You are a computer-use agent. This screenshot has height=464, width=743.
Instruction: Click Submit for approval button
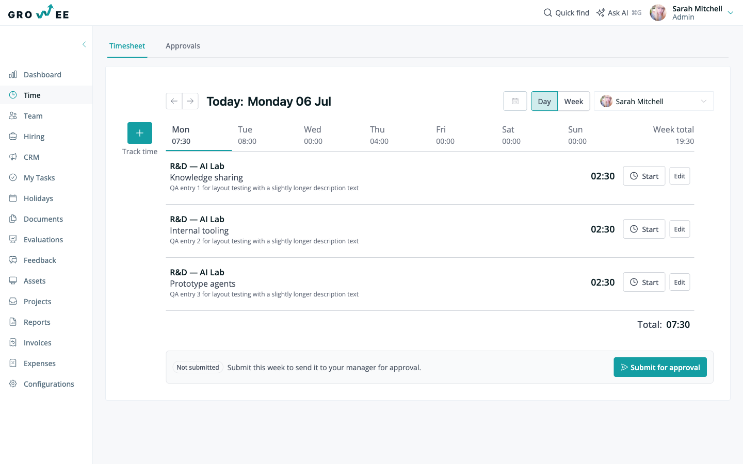coord(660,367)
